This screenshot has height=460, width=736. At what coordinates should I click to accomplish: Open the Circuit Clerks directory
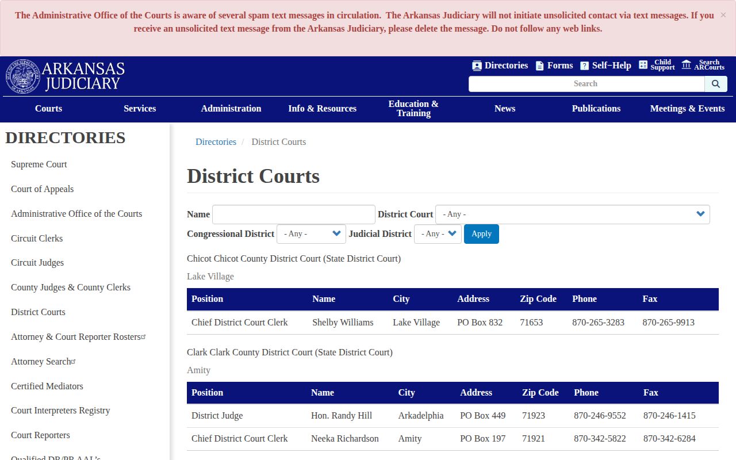pos(37,239)
